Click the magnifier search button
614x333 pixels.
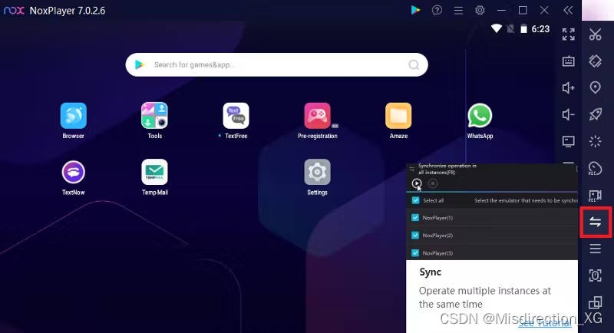(x=414, y=64)
